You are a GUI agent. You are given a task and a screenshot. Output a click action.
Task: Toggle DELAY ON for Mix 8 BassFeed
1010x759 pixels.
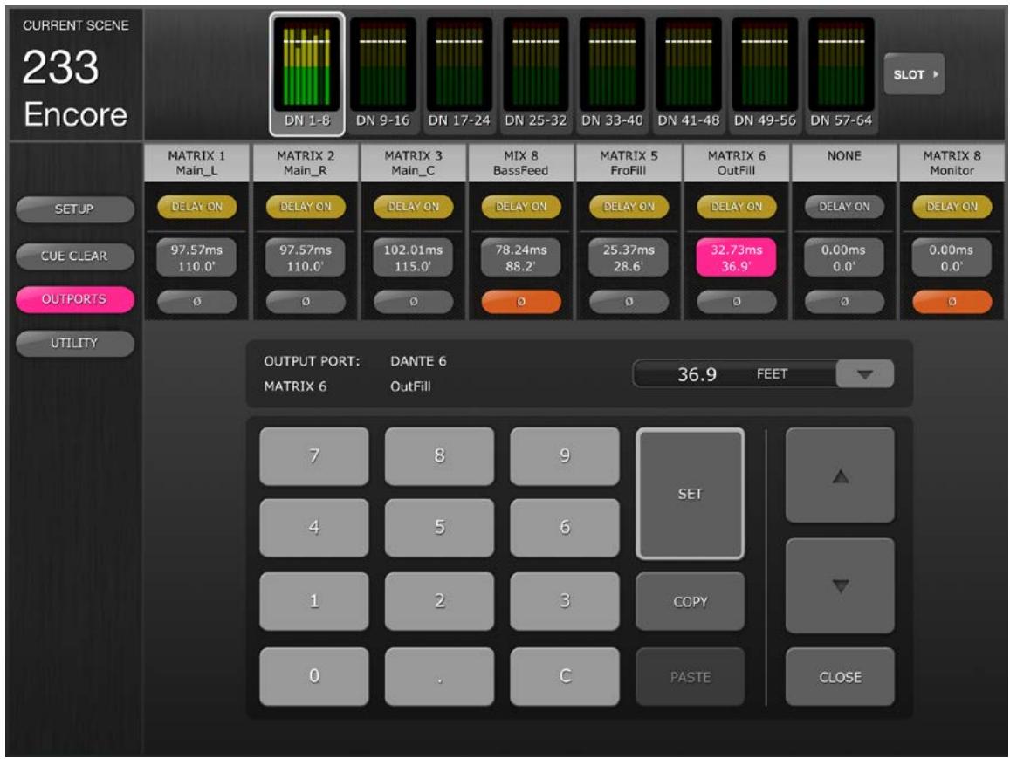click(x=521, y=207)
